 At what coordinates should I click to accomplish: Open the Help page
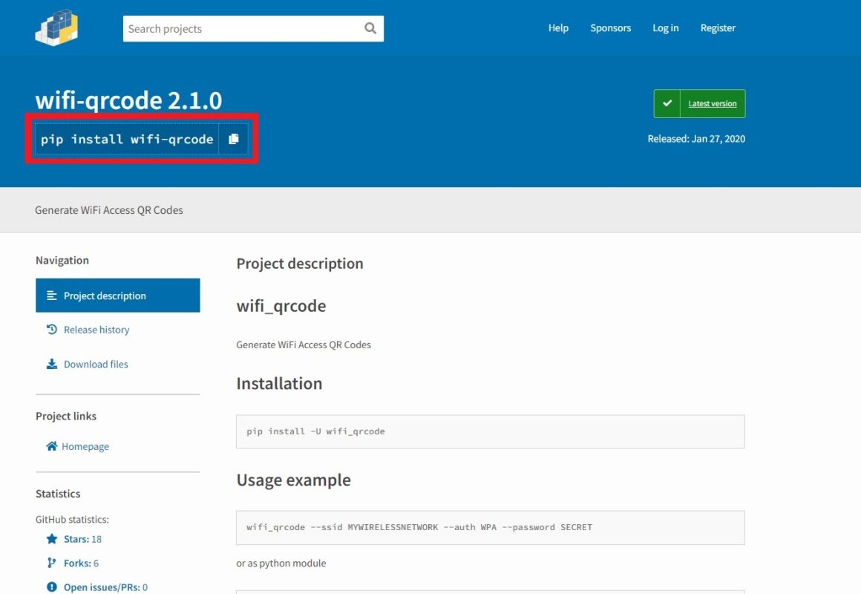[x=558, y=27]
